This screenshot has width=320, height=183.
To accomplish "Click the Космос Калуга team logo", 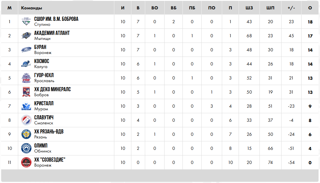I will coord(26,64).
